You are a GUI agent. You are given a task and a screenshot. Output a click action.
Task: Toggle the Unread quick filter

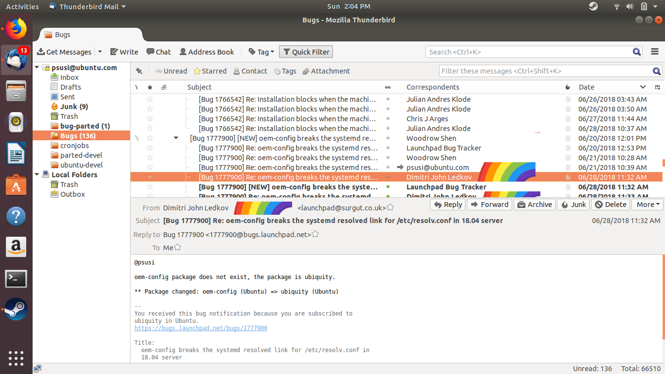(x=171, y=71)
